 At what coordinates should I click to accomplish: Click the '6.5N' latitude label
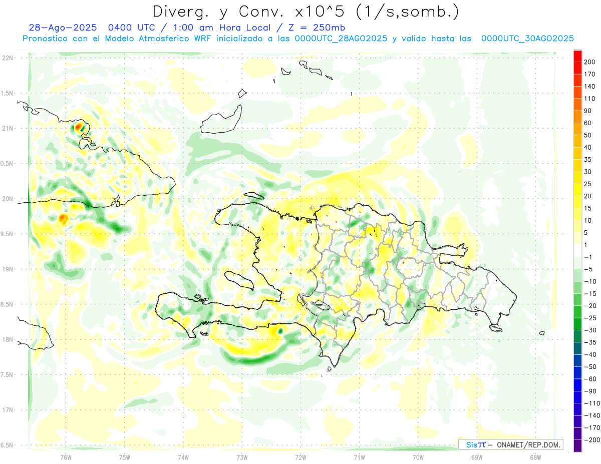[x=8, y=444]
